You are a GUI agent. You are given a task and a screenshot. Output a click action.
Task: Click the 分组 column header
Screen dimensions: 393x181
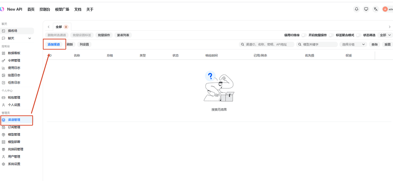(x=110, y=56)
